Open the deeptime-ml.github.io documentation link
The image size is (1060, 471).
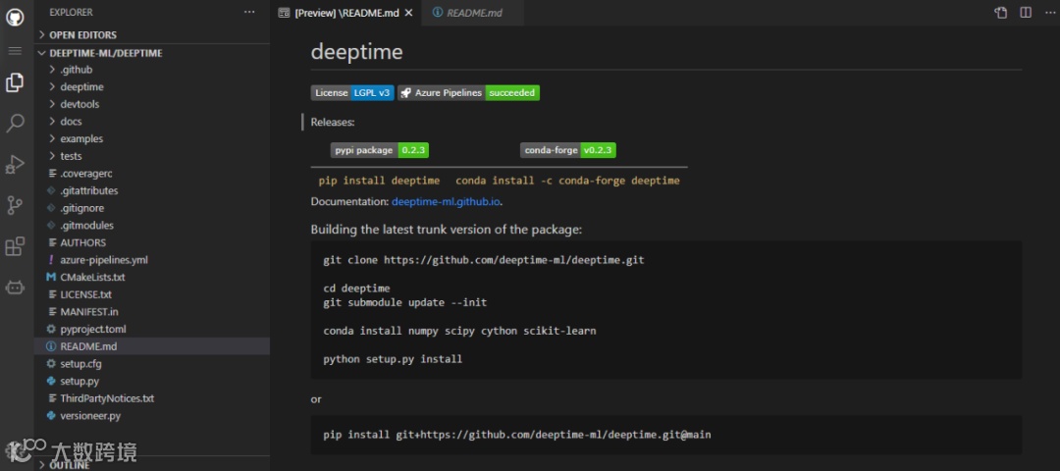point(447,201)
